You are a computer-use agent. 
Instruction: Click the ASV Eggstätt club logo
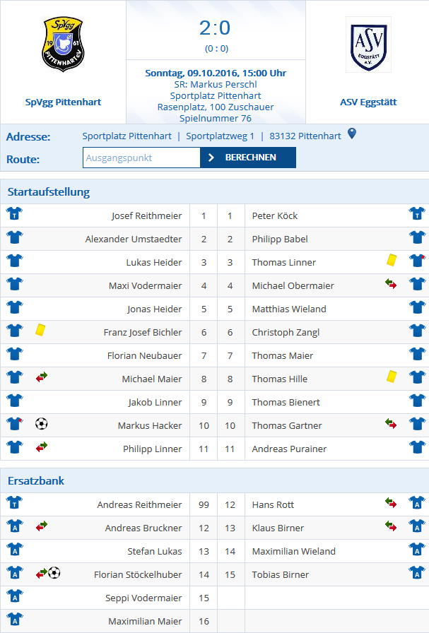(x=368, y=45)
